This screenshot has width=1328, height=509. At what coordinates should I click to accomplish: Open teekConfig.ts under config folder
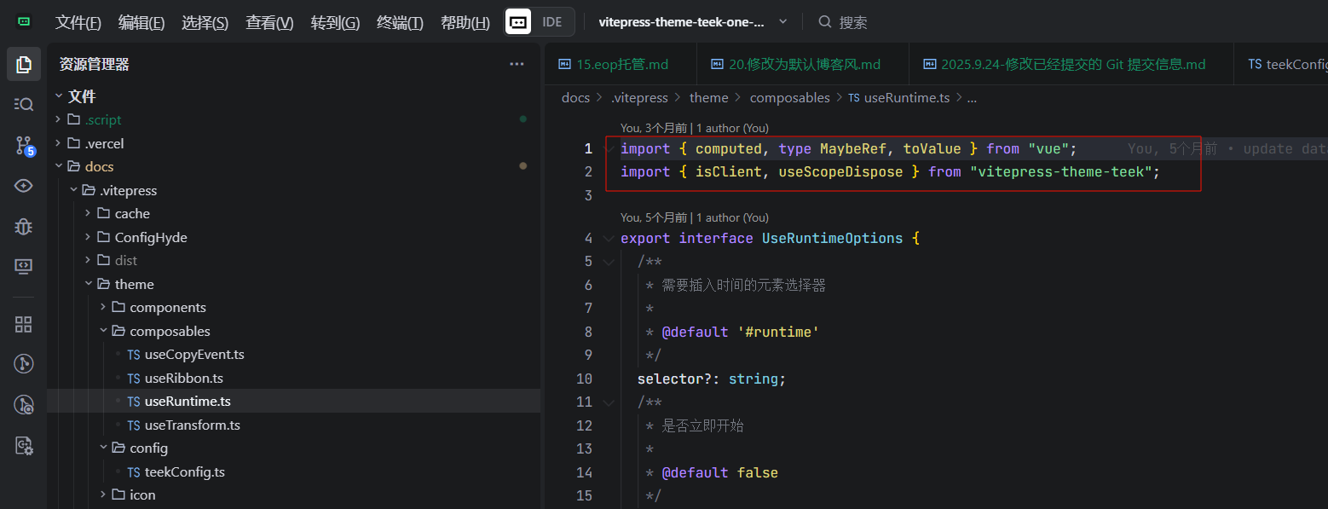pos(184,472)
